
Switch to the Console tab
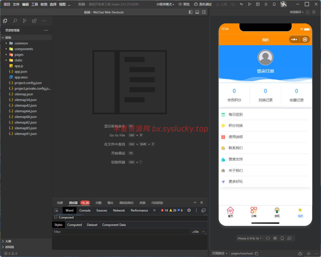[x=85, y=210]
